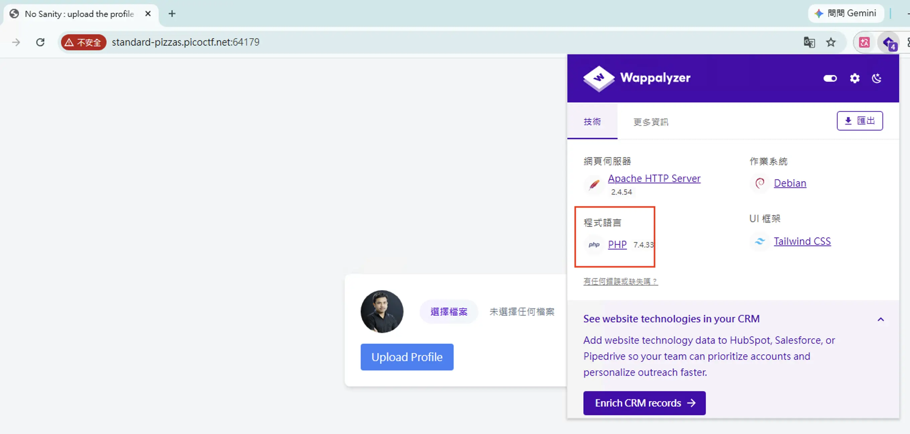
Task: Click the 匯出 export button
Action: pyautogui.click(x=859, y=121)
